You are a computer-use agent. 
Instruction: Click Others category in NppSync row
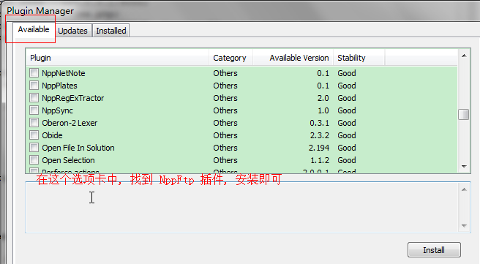tap(225, 110)
